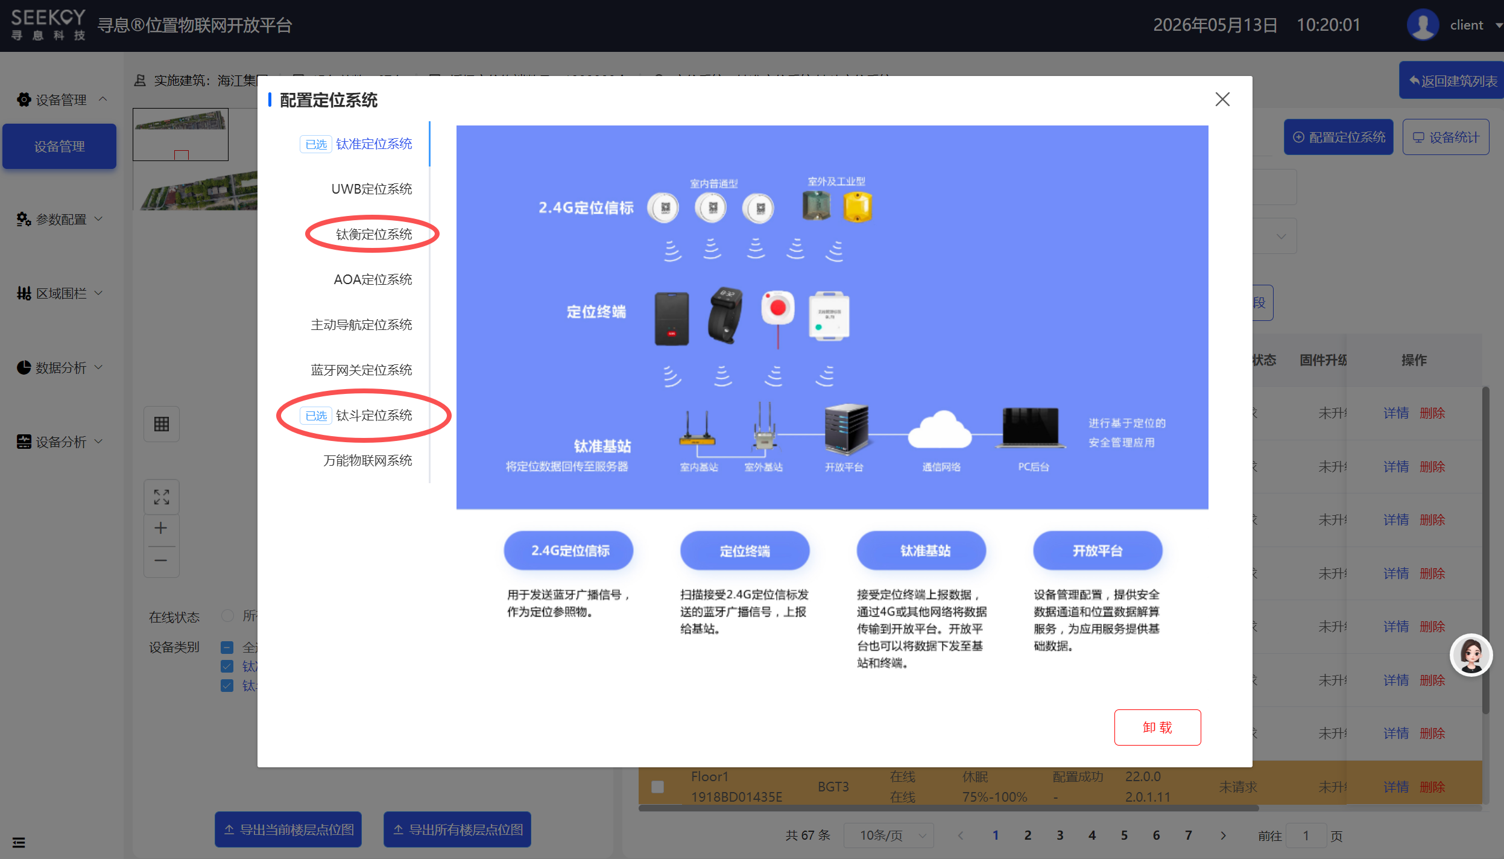Click the client user avatar

coord(1423,25)
